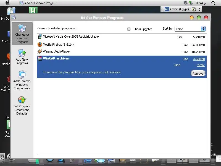Select Change or Remove Programs sidebar icon
The width and height of the screenshot is (221, 166).
point(22,33)
